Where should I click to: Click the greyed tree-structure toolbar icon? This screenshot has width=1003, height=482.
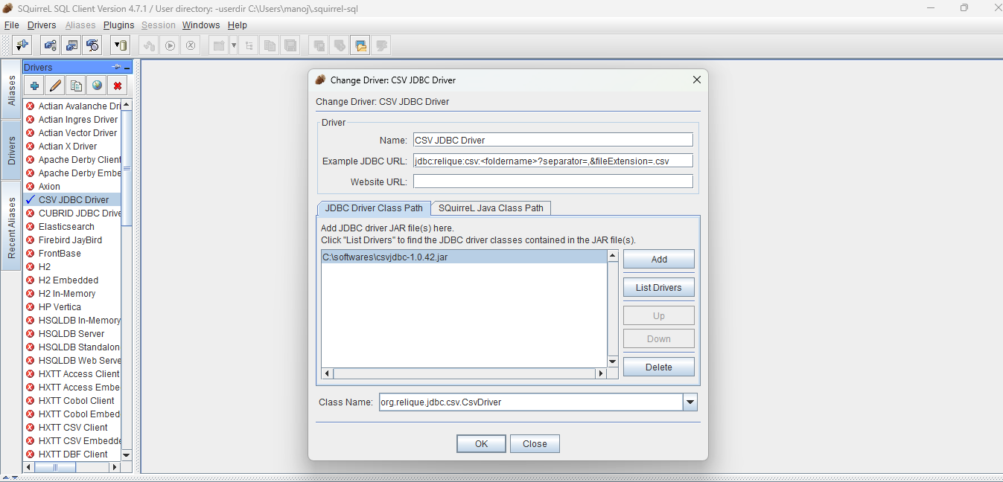pyautogui.click(x=249, y=45)
